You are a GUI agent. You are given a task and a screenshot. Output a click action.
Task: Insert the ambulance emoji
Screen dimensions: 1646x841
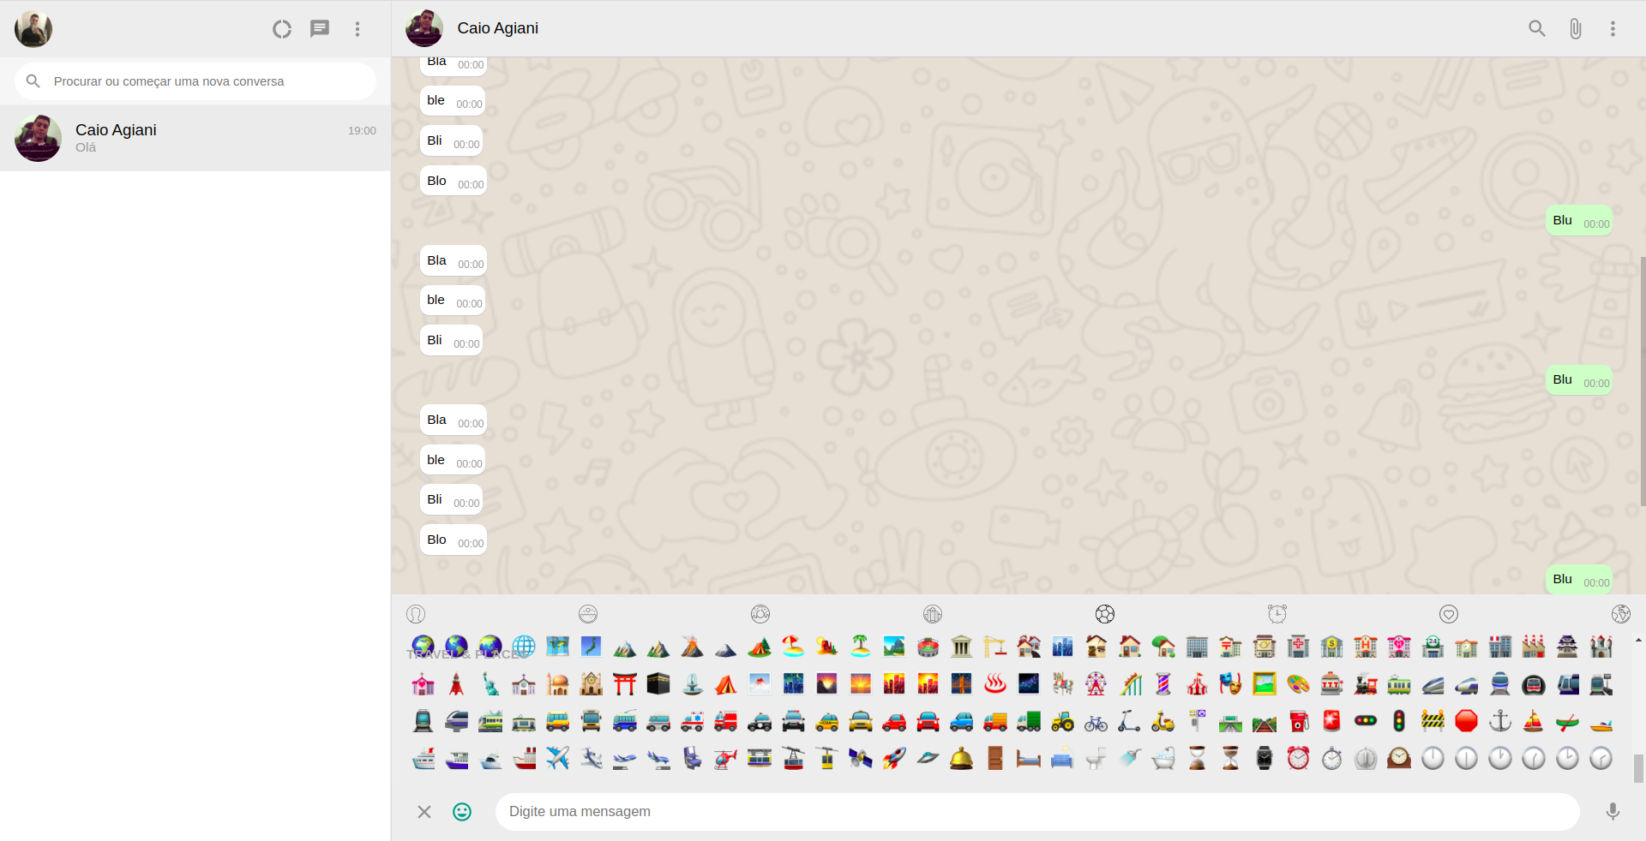click(692, 721)
